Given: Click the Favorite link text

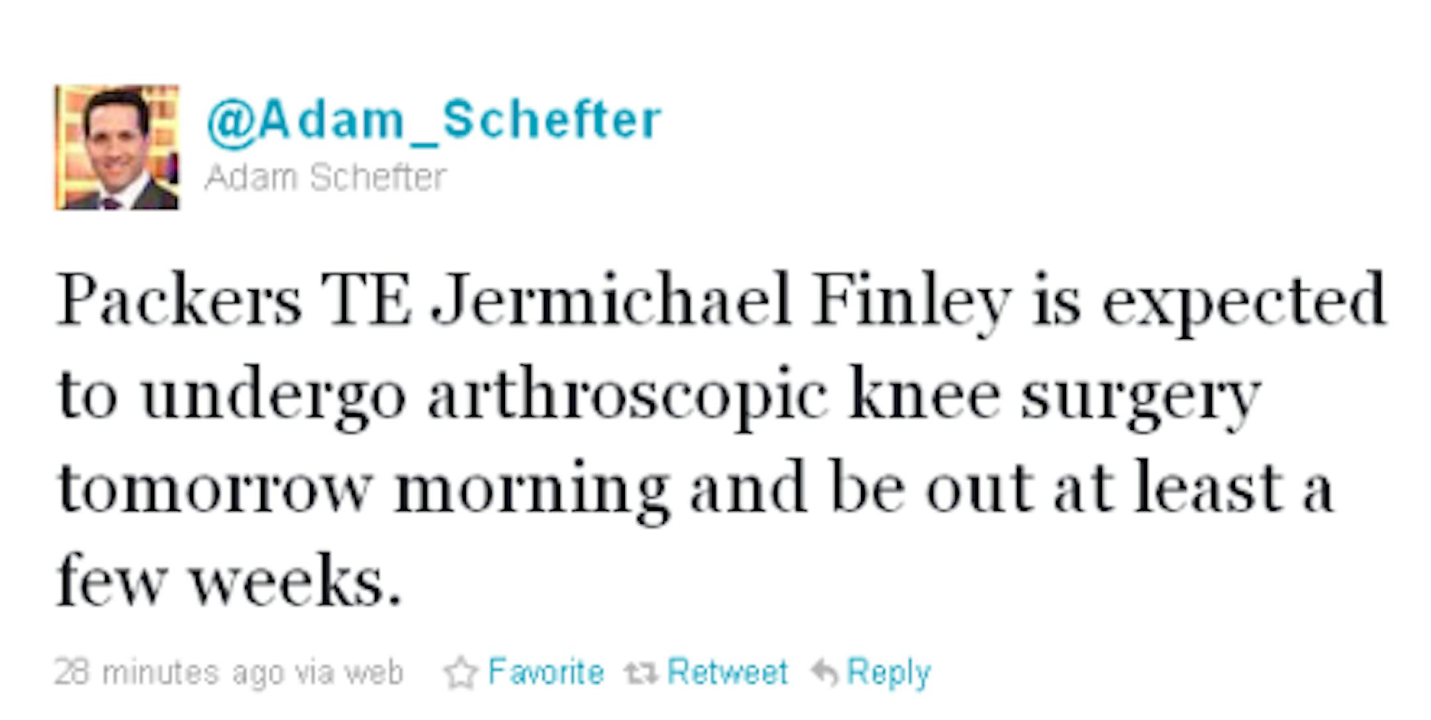Looking at the screenshot, I should pyautogui.click(x=546, y=672).
